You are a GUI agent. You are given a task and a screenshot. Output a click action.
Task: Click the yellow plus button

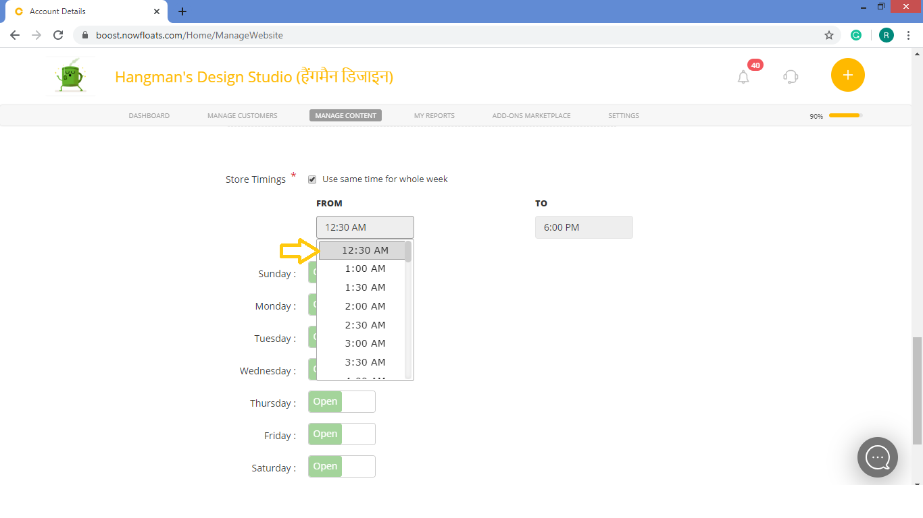[x=847, y=75]
